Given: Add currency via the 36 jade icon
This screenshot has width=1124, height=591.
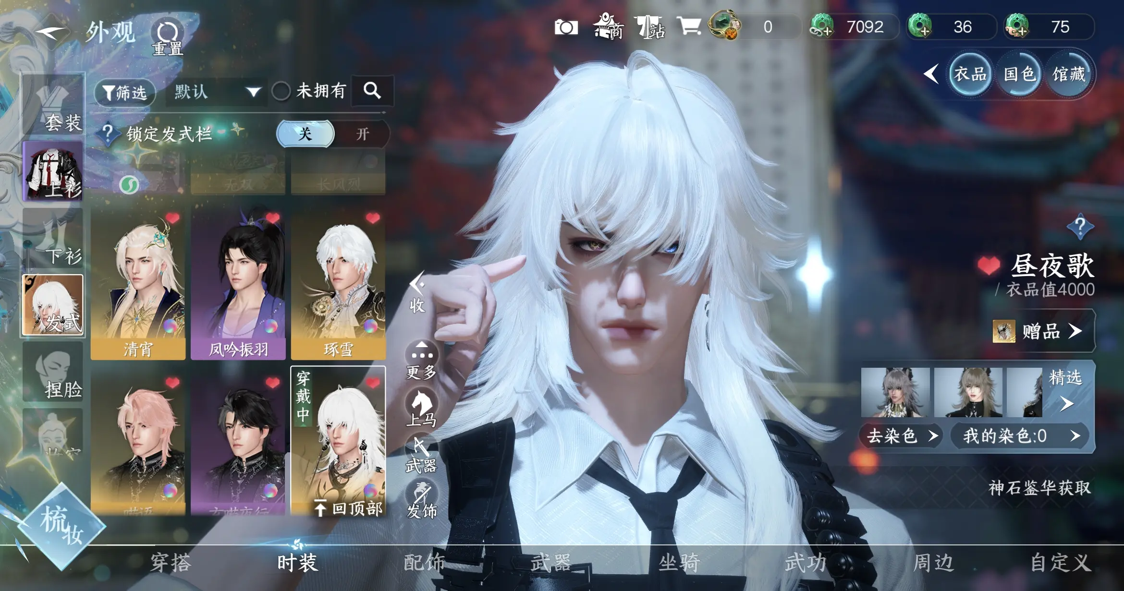Looking at the screenshot, I should 919,26.
